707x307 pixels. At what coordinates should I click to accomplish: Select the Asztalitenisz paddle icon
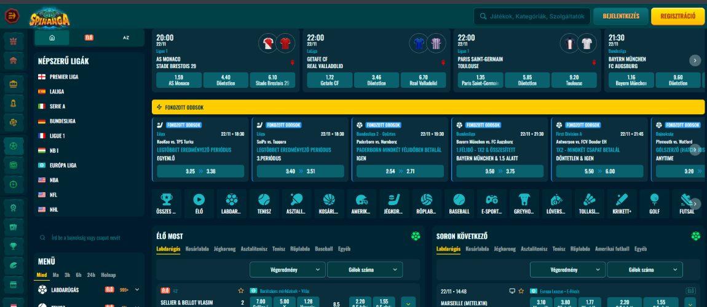(296, 203)
